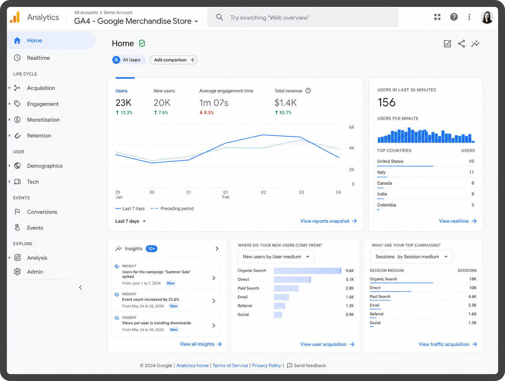
Task: Open the Last 7 days date dropdown
Action: [131, 221]
